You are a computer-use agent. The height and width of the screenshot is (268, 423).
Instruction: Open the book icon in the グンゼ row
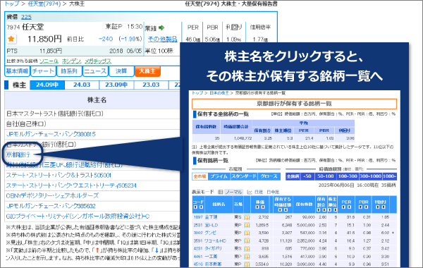[247, 233]
